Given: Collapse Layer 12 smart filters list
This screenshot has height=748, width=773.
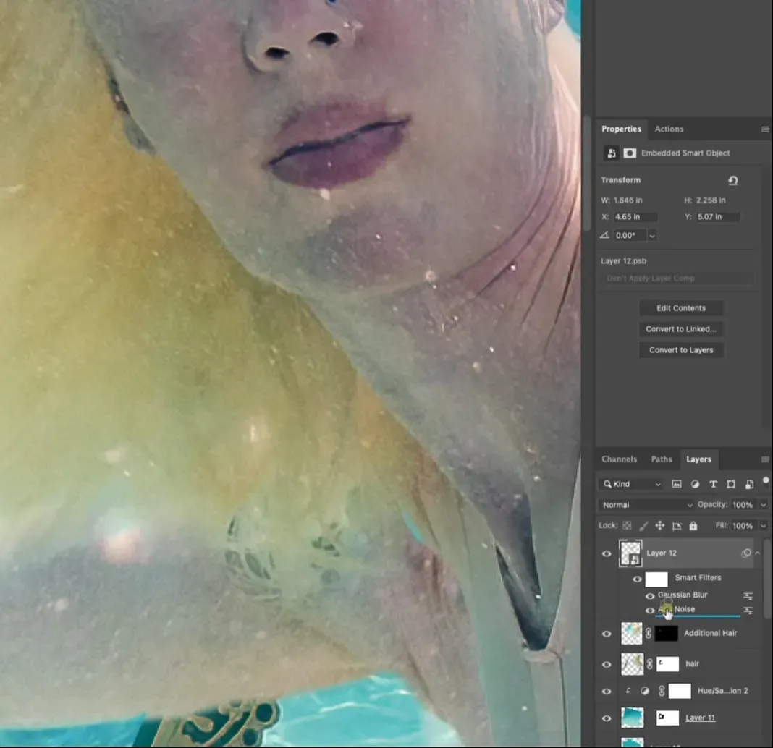Looking at the screenshot, I should [758, 553].
